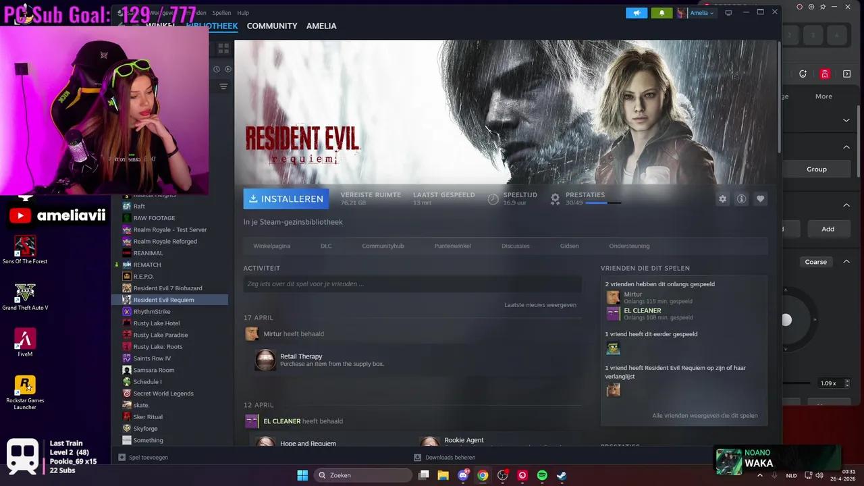Open DLC tab
The height and width of the screenshot is (486, 864).
pos(326,246)
